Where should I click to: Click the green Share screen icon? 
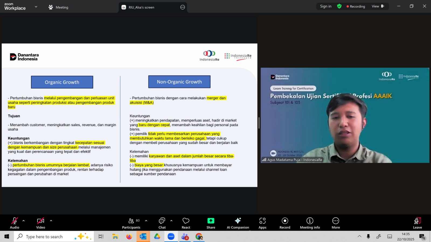[211, 221]
